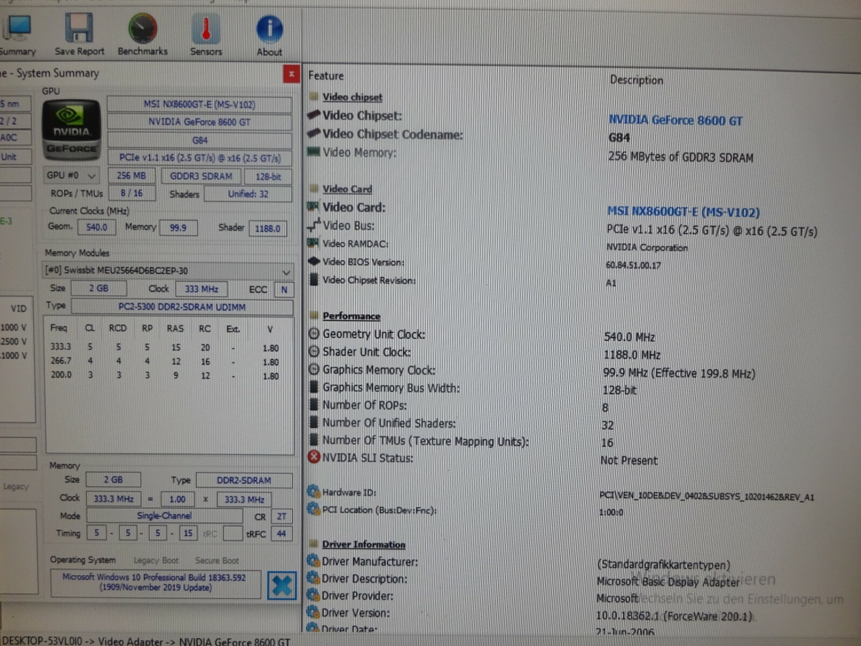Click the Geom. clock 540.0 field
Image resolution: width=861 pixels, height=646 pixels.
[x=97, y=227]
